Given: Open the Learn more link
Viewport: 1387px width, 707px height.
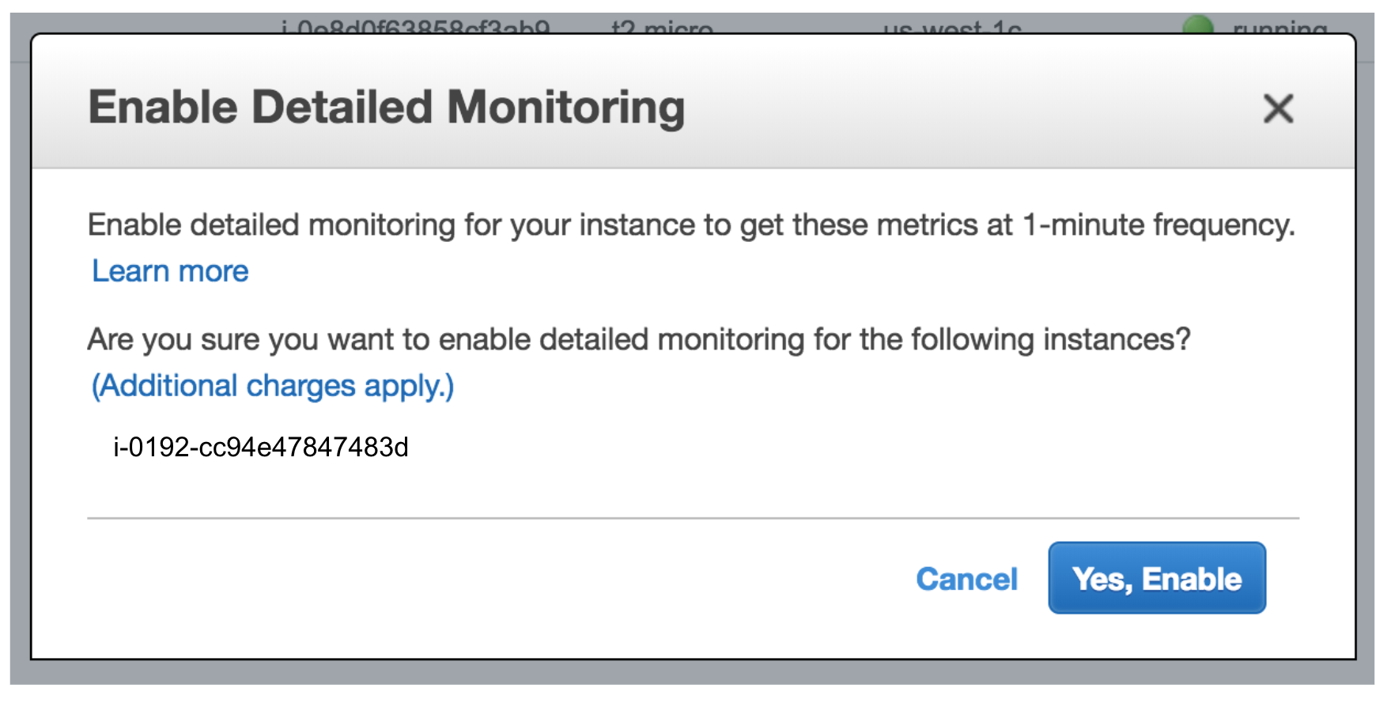Looking at the screenshot, I should coord(170,271).
